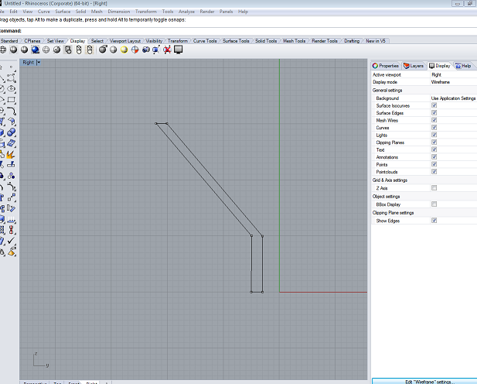Switch to the Layers panel tab
Viewport: 477px width, 384px height.
point(414,66)
